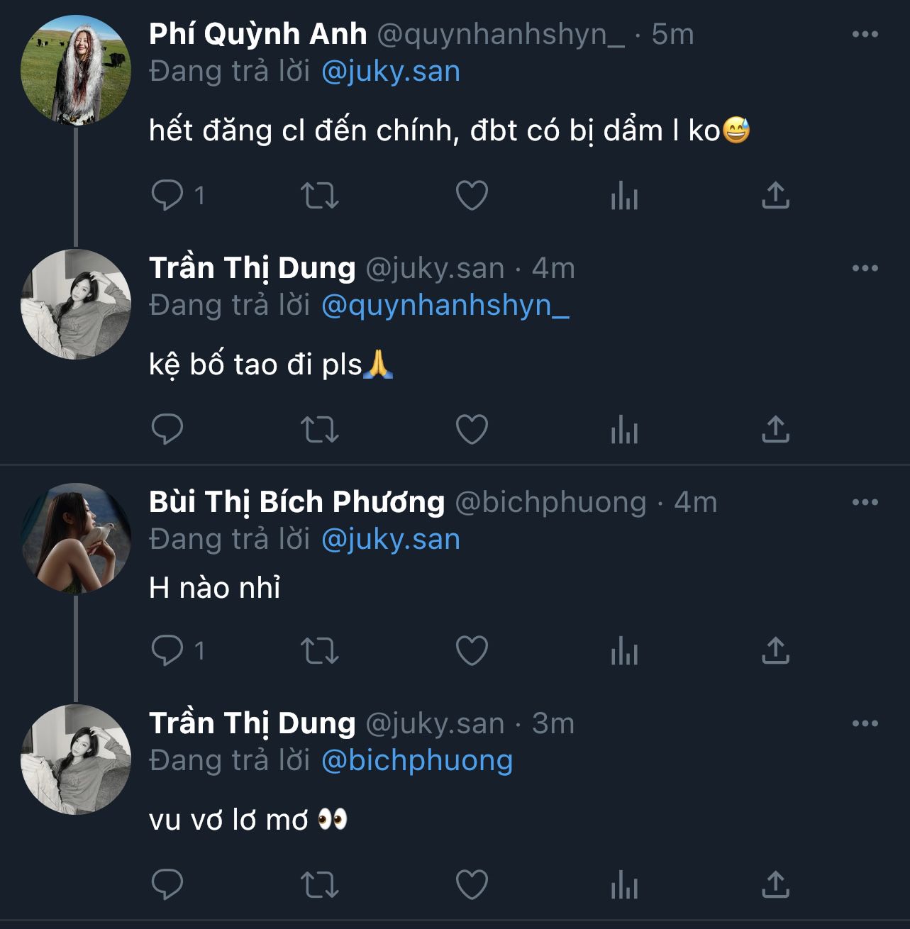Like Bùi Thị Bích Phương's tweet
Image resolution: width=910 pixels, height=929 pixels.
point(472,650)
